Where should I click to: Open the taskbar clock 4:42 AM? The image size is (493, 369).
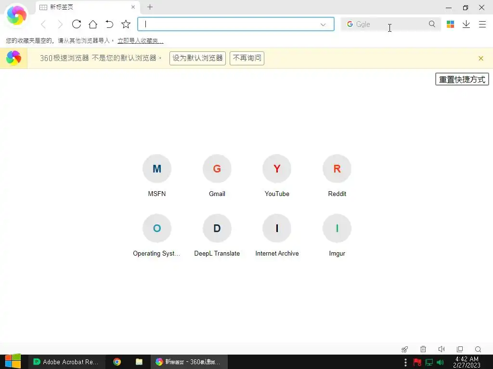coord(467,362)
